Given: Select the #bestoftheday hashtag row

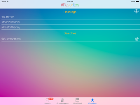Looking at the screenshot, I should coord(71,27).
